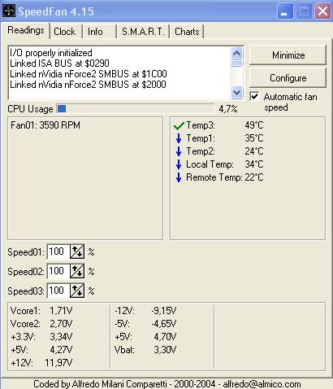Viewport: 333px width, 389px height.
Task: Click the +5V 4,70V reading
Action: click(x=145, y=337)
